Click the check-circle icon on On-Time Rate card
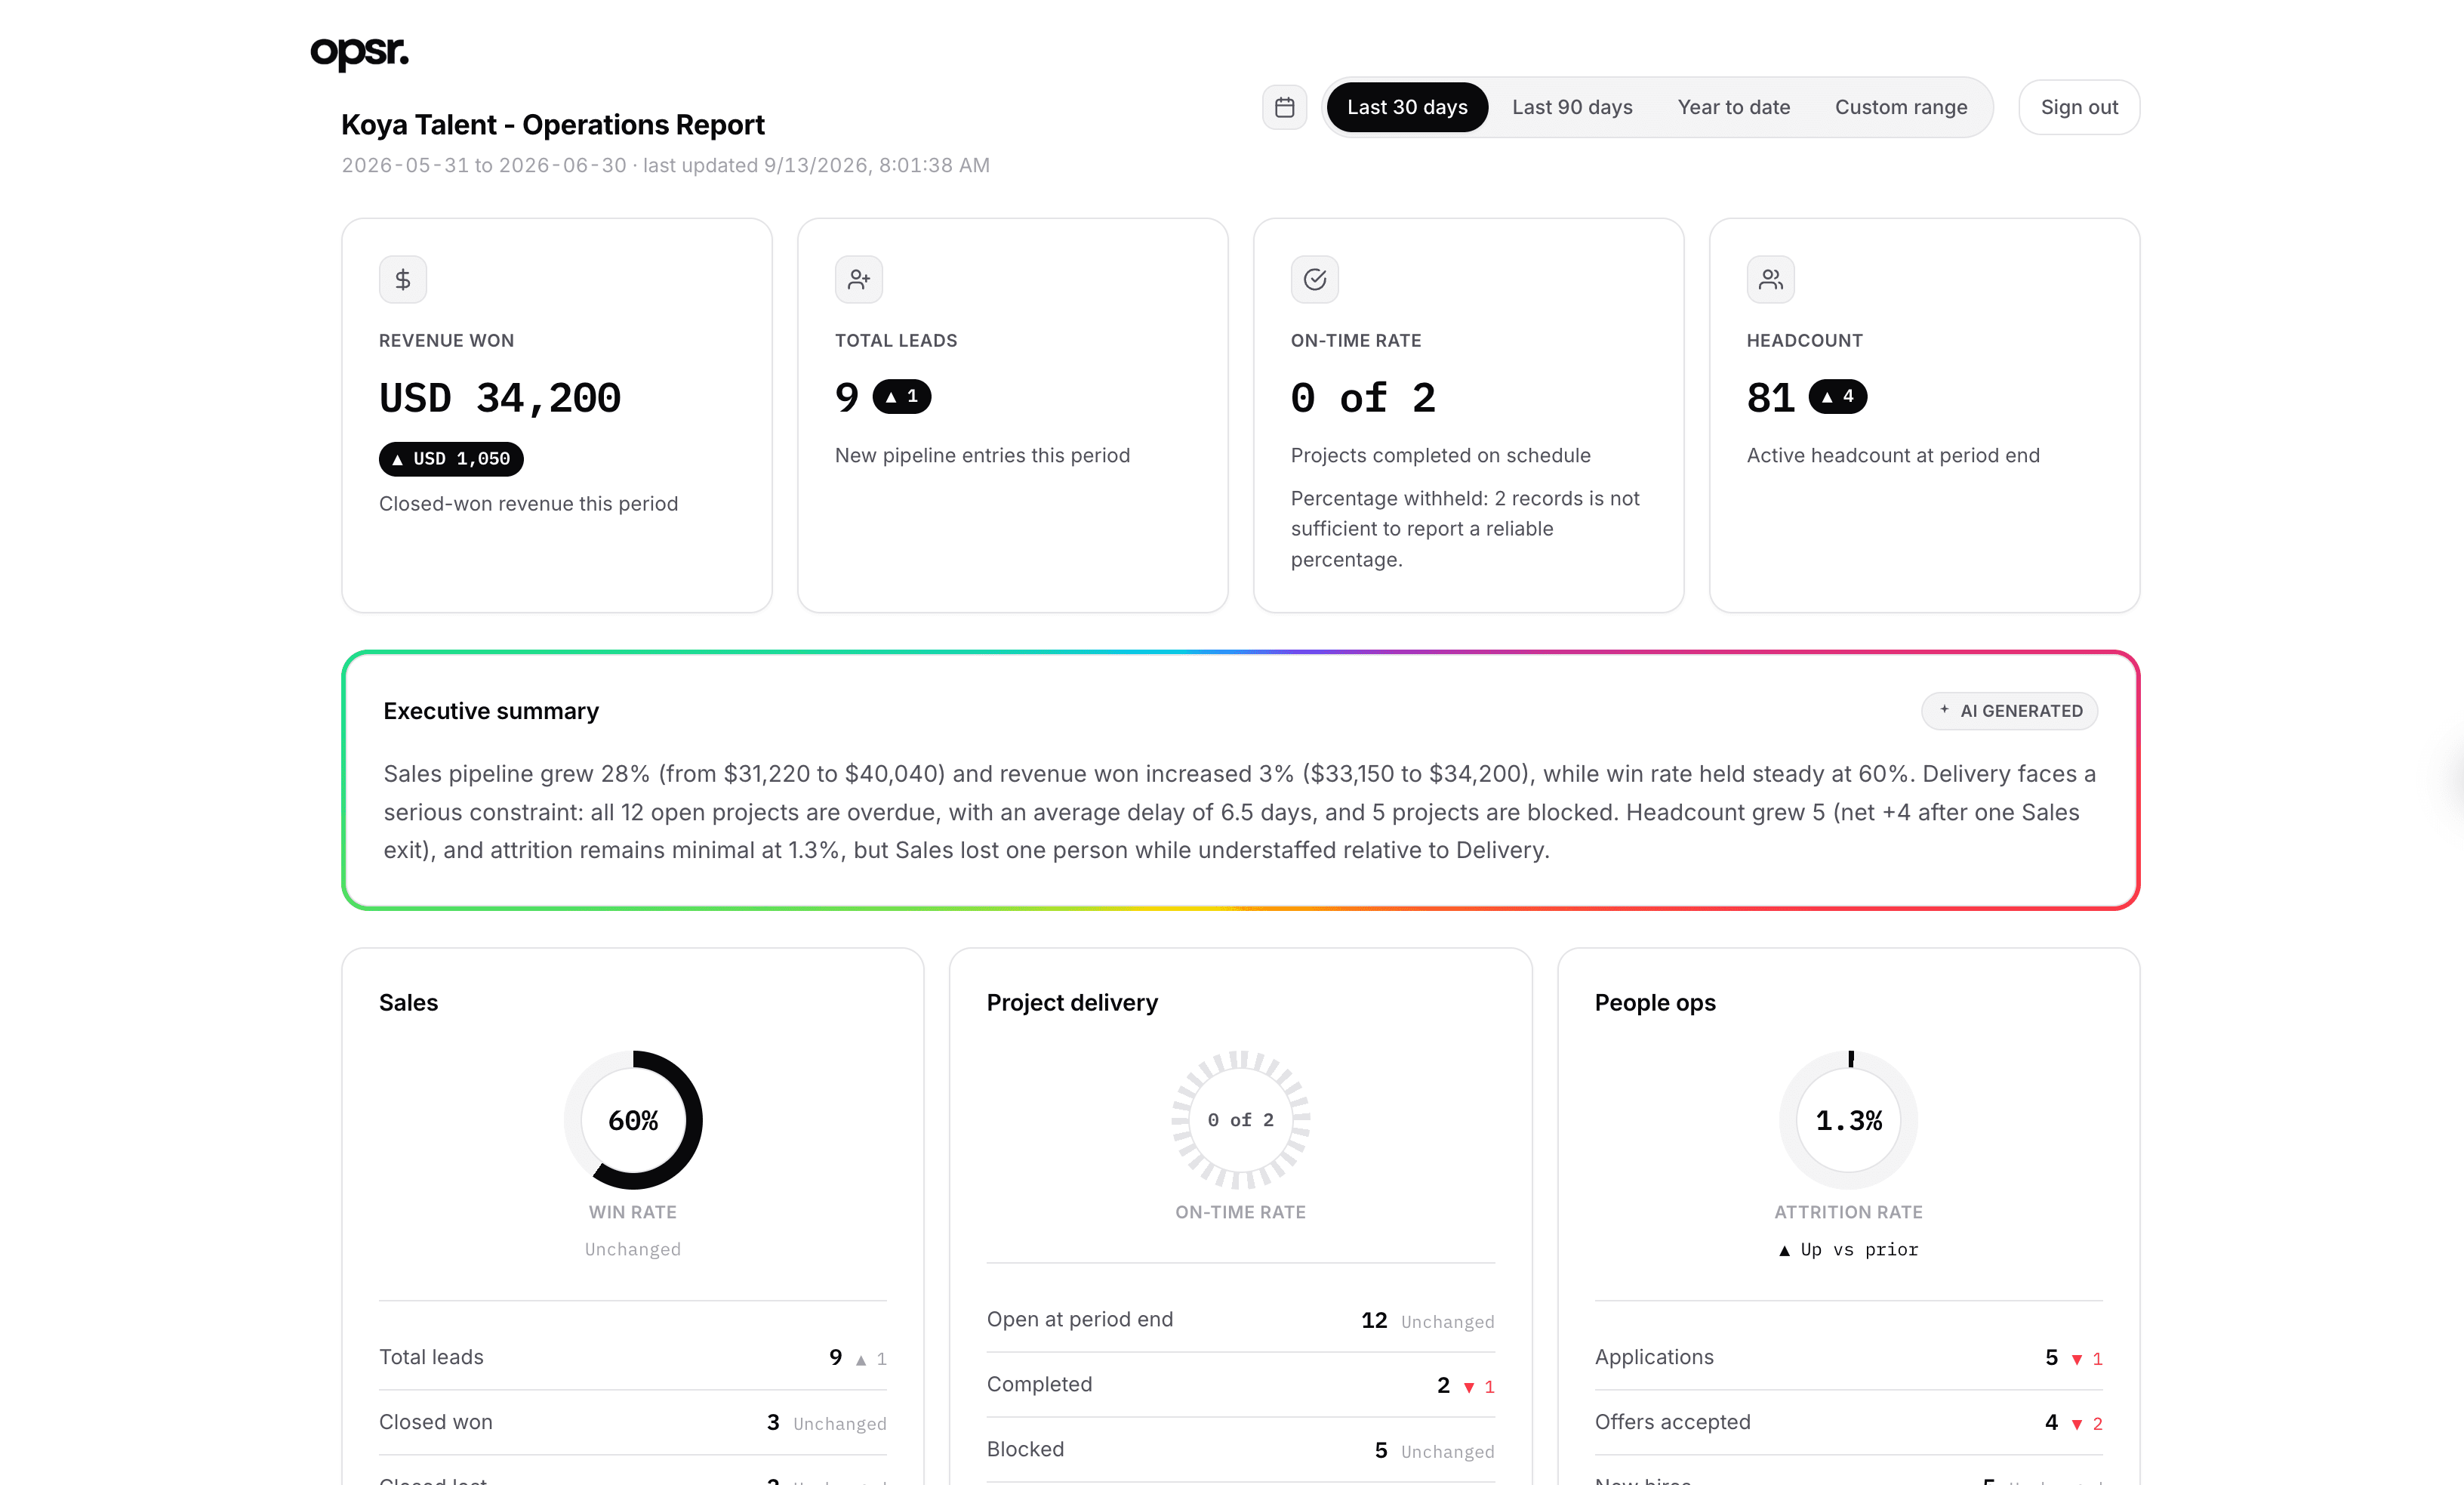 click(1315, 279)
